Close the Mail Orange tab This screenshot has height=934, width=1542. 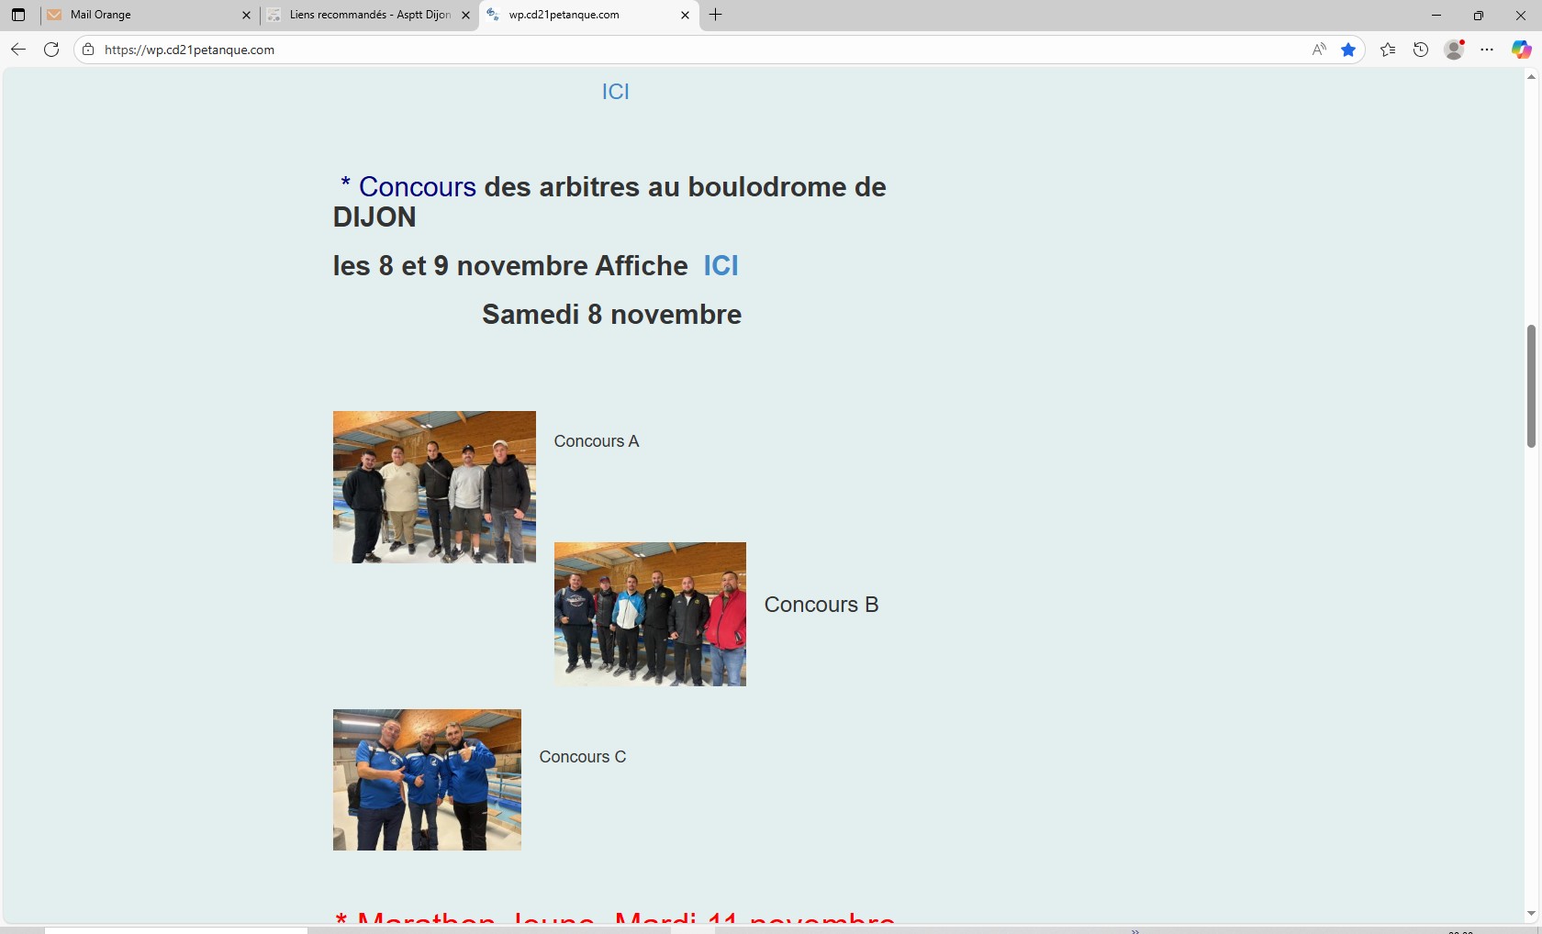click(x=246, y=15)
